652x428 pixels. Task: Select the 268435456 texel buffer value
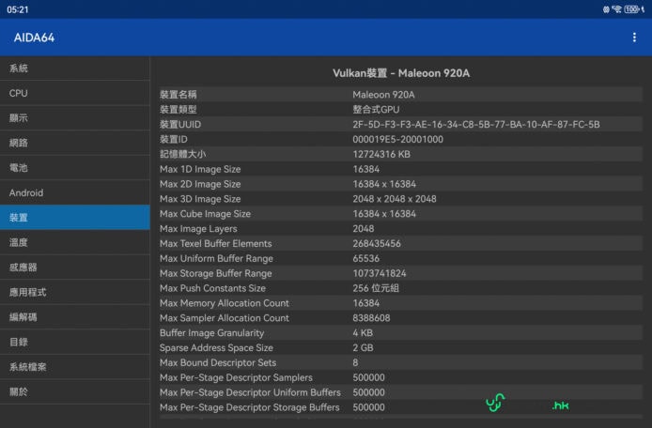377,243
